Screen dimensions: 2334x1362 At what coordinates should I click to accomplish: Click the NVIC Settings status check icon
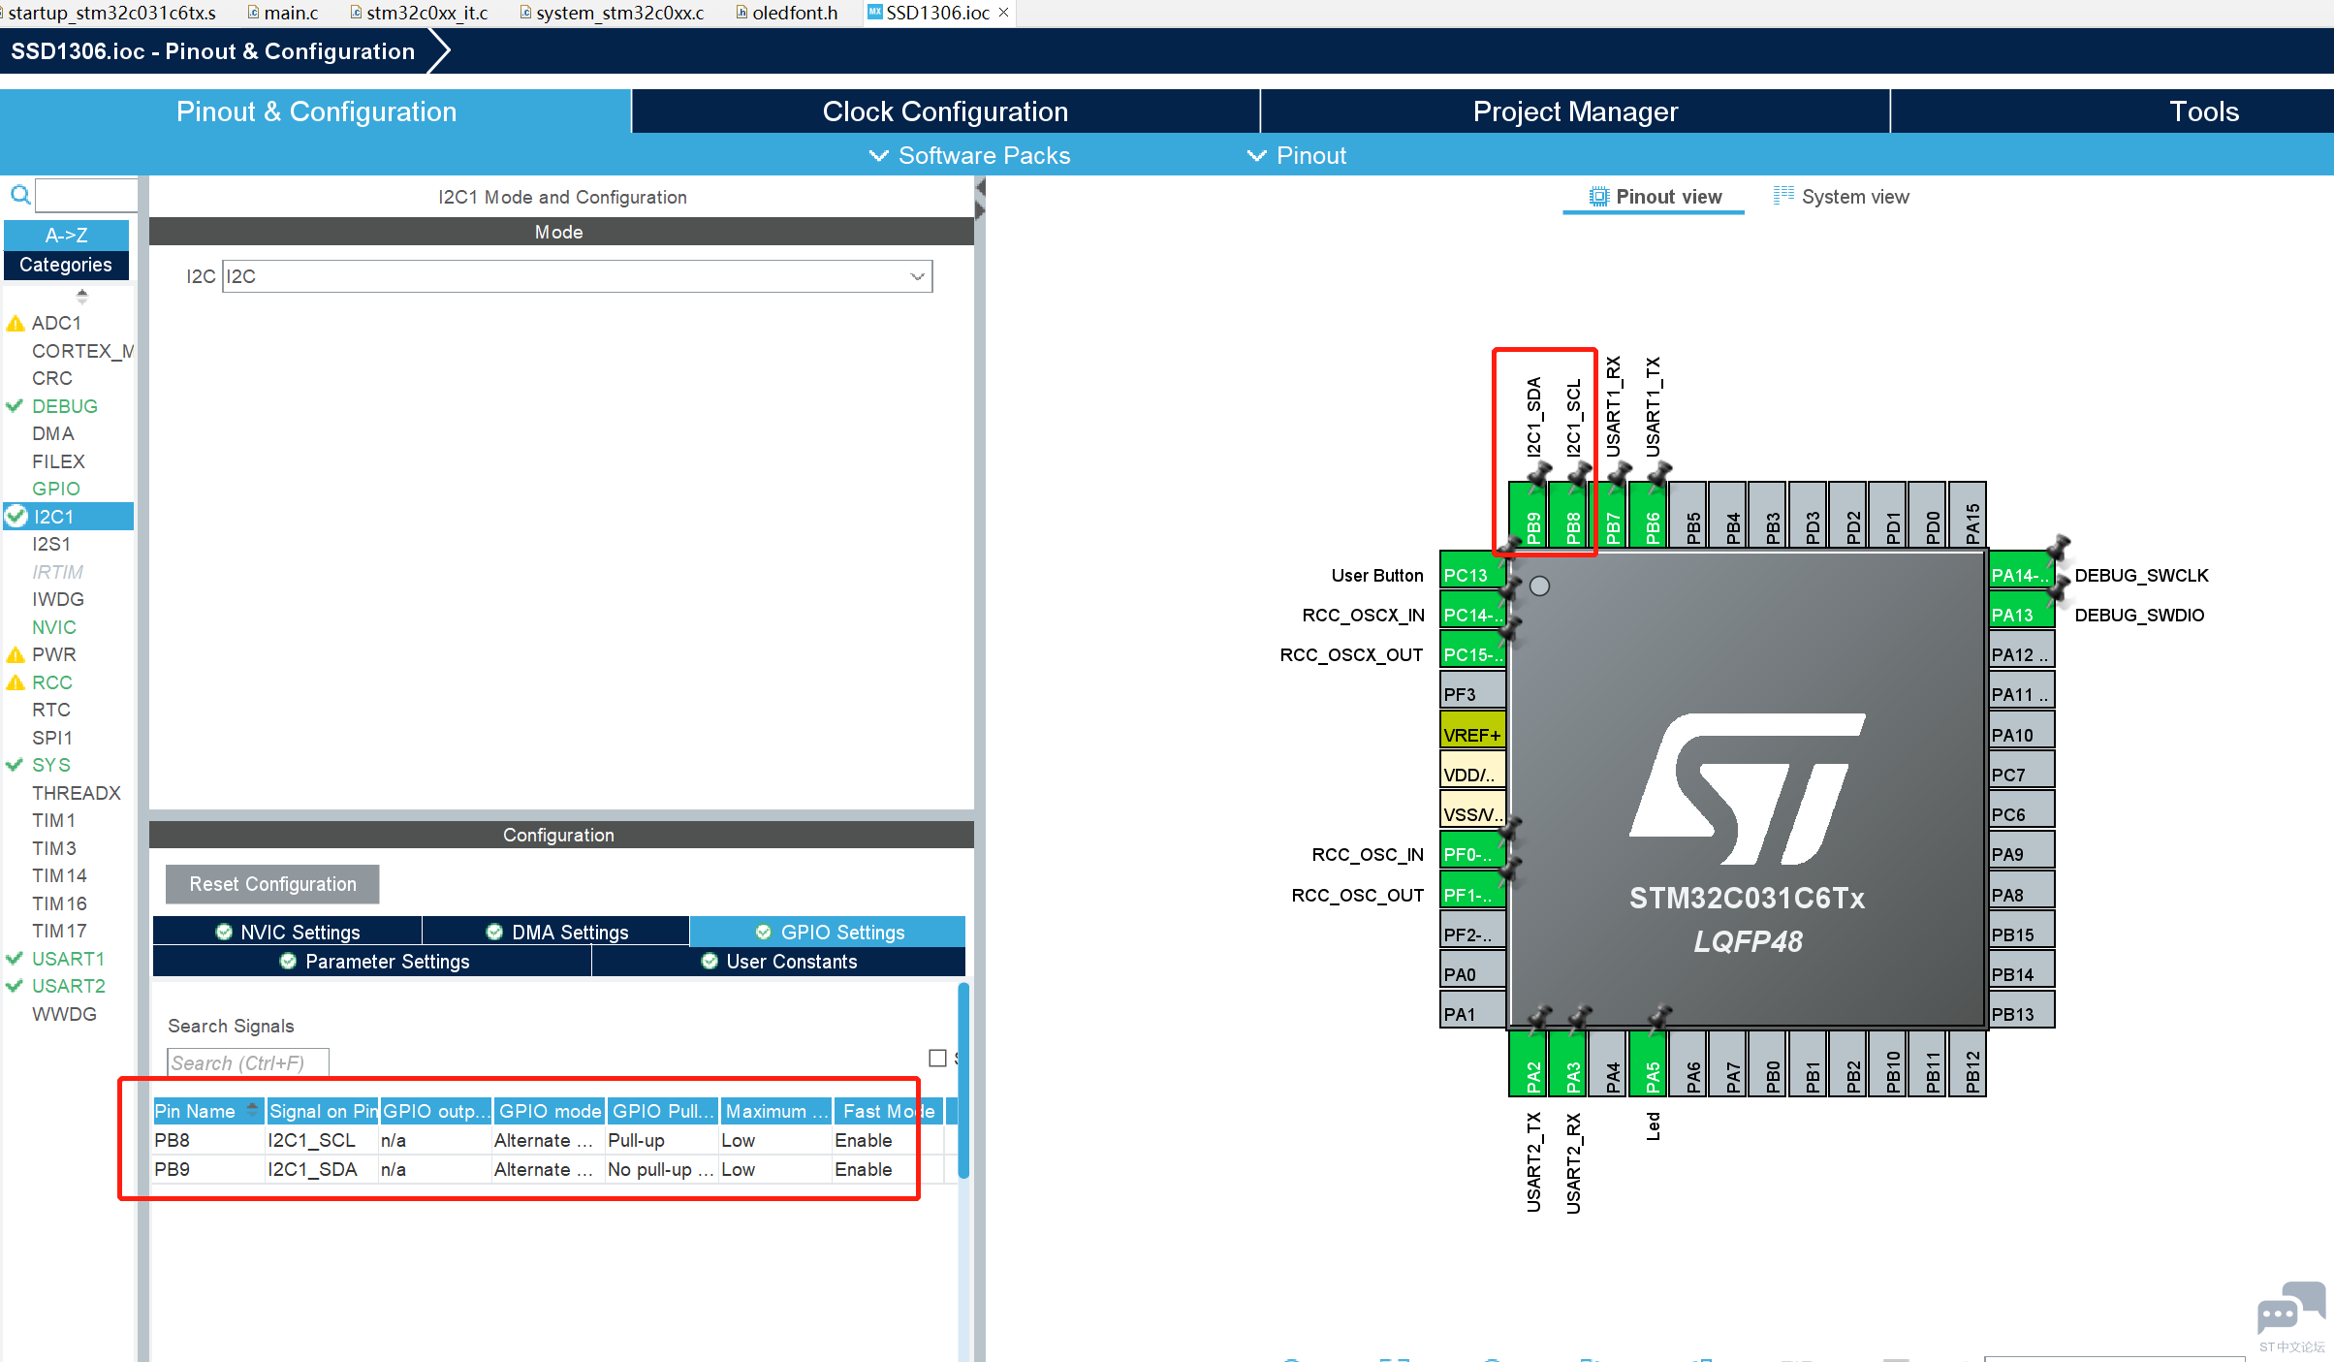tap(224, 932)
